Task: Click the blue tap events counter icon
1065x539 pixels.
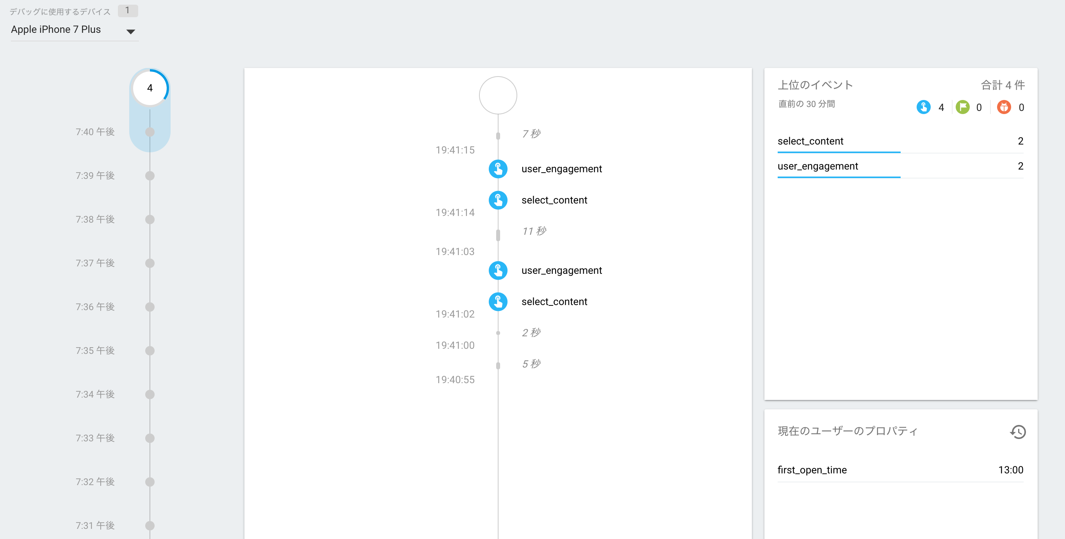Action: 924,107
